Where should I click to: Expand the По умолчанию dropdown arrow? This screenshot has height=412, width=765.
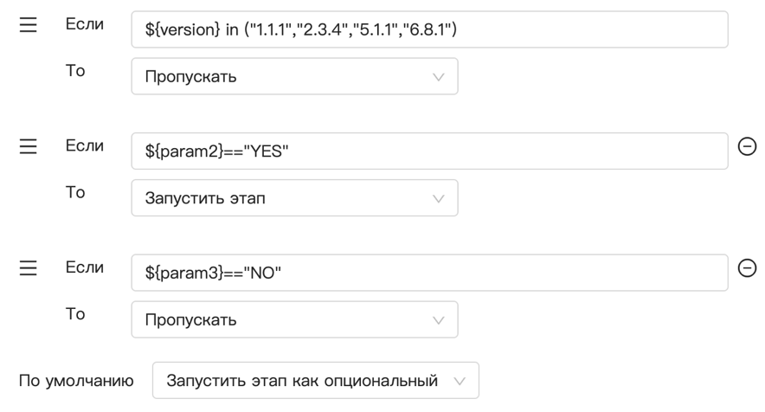pos(460,381)
